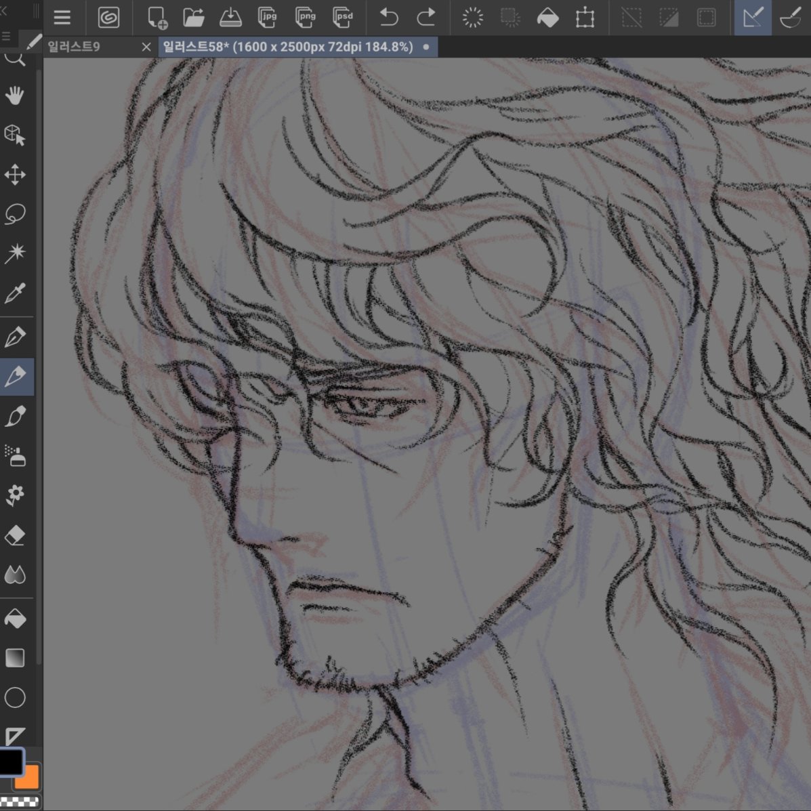Toggle snap to ruler icon
The image size is (811, 811).
pyautogui.click(x=753, y=18)
